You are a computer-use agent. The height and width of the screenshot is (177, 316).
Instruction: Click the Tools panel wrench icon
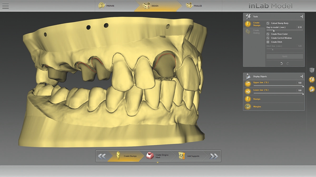click(248, 17)
